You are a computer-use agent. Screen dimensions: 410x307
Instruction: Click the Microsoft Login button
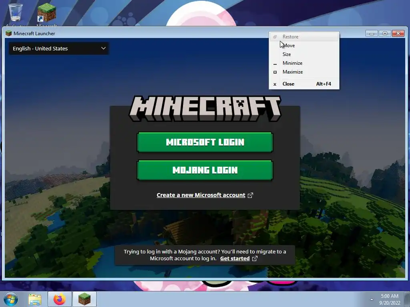point(205,142)
